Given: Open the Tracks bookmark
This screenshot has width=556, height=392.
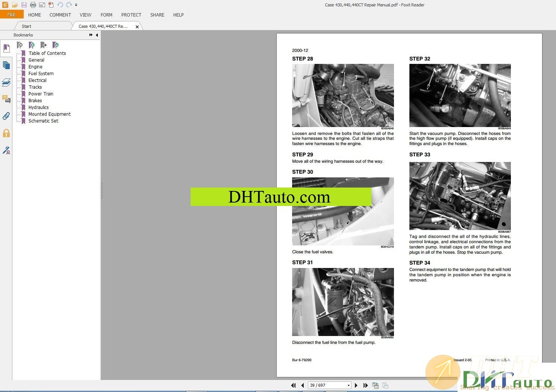Looking at the screenshot, I should click(35, 87).
